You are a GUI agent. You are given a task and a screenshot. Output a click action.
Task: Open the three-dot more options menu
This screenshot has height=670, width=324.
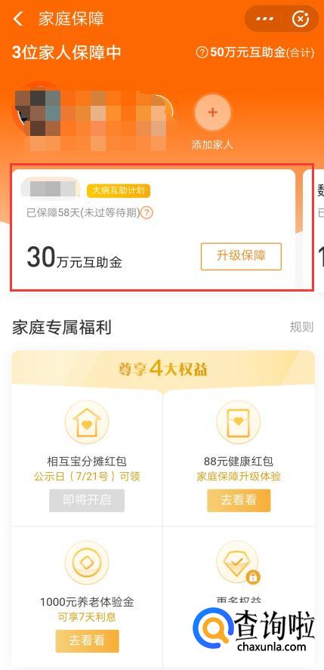264,19
